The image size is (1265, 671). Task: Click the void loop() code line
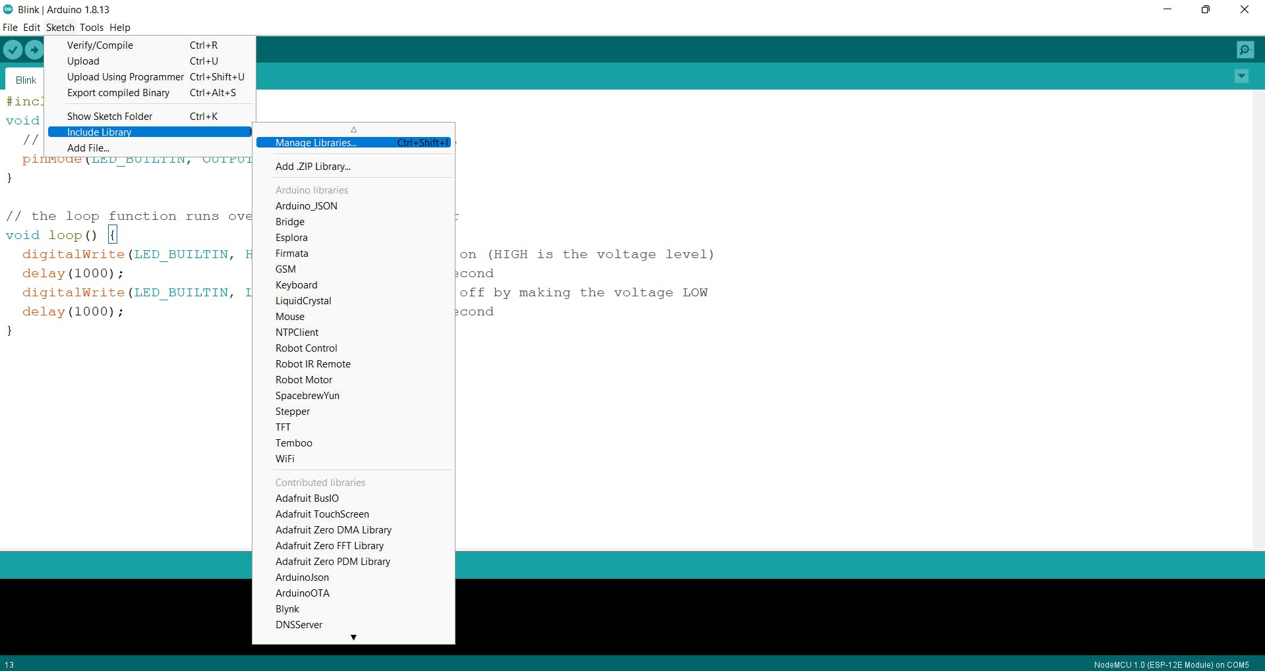coord(61,235)
